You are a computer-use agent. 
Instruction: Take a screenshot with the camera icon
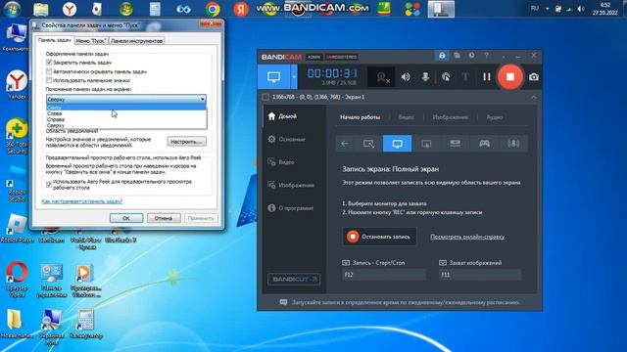click(533, 77)
